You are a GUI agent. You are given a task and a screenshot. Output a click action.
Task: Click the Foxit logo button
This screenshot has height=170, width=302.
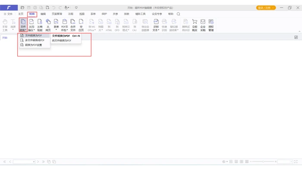tap(9, 8)
